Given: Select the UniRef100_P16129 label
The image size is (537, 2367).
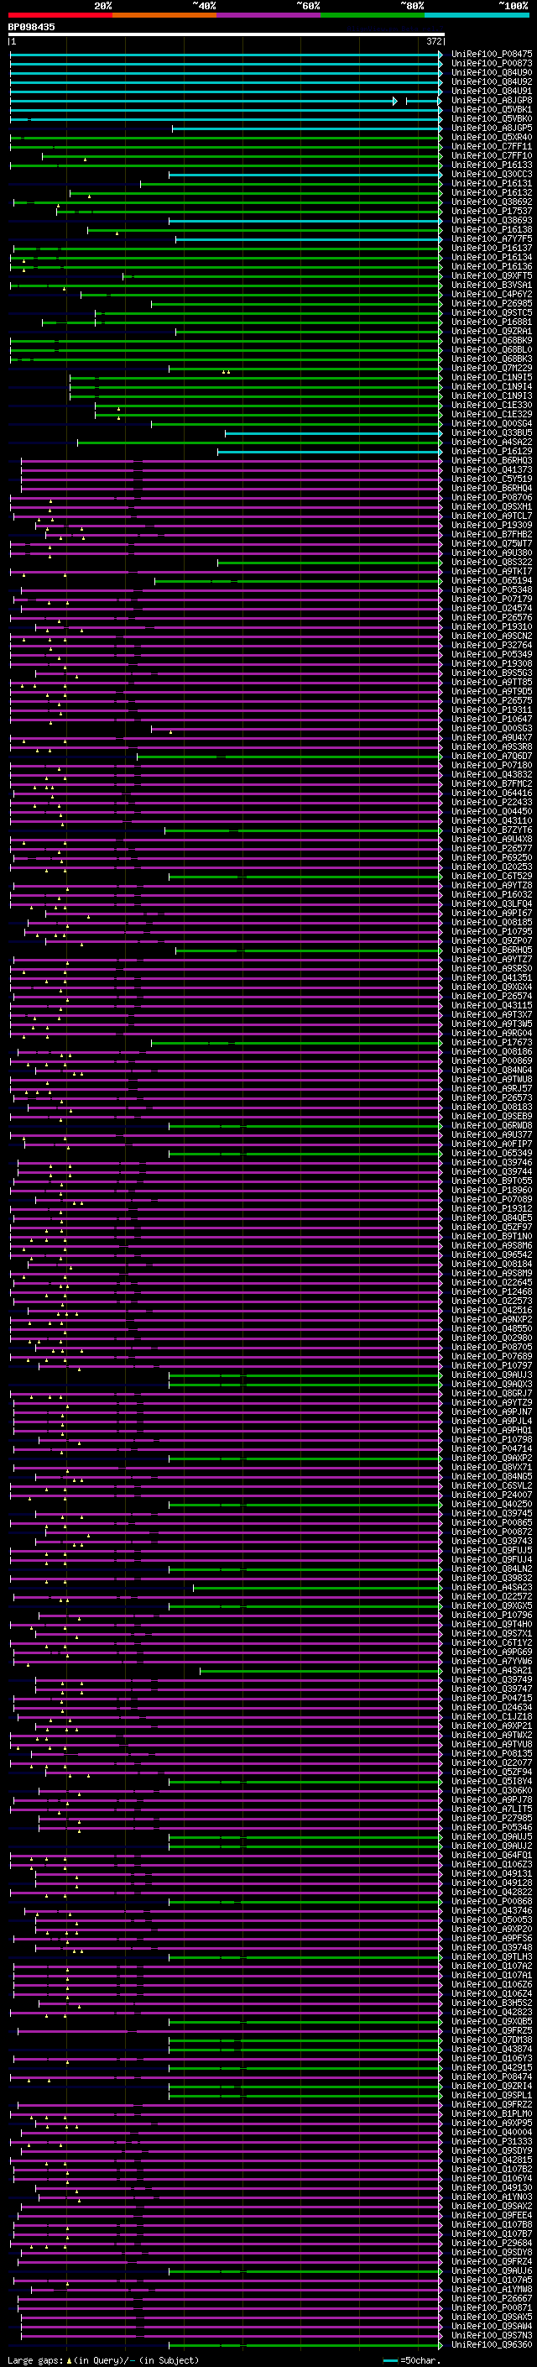Looking at the screenshot, I should click(x=491, y=451).
